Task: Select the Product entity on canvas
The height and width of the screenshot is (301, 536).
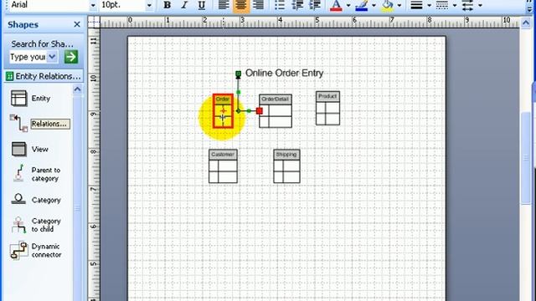Action: point(327,108)
